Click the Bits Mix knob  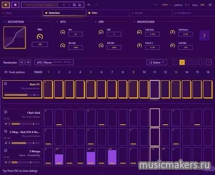(x=63, y=45)
